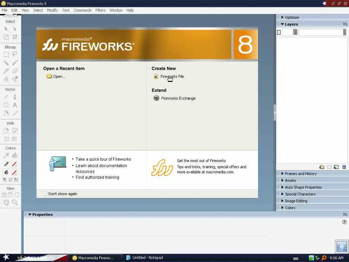The image size is (349, 262).
Task: Select the Pointer tool
Action: tap(6, 29)
